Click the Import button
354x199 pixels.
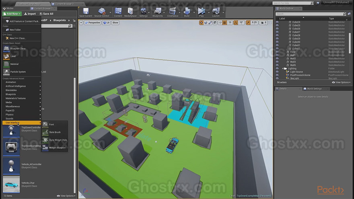30,14
